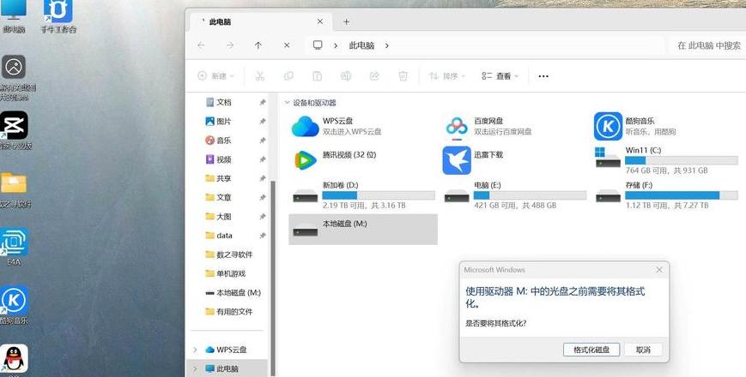
Task: Close the 此电脑 tab
Action: click(x=320, y=21)
